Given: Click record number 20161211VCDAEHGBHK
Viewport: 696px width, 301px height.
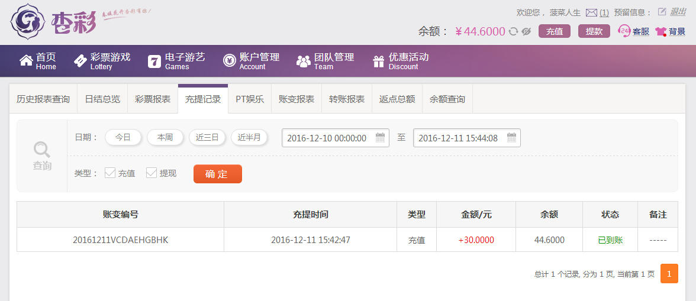Looking at the screenshot, I should coord(121,240).
